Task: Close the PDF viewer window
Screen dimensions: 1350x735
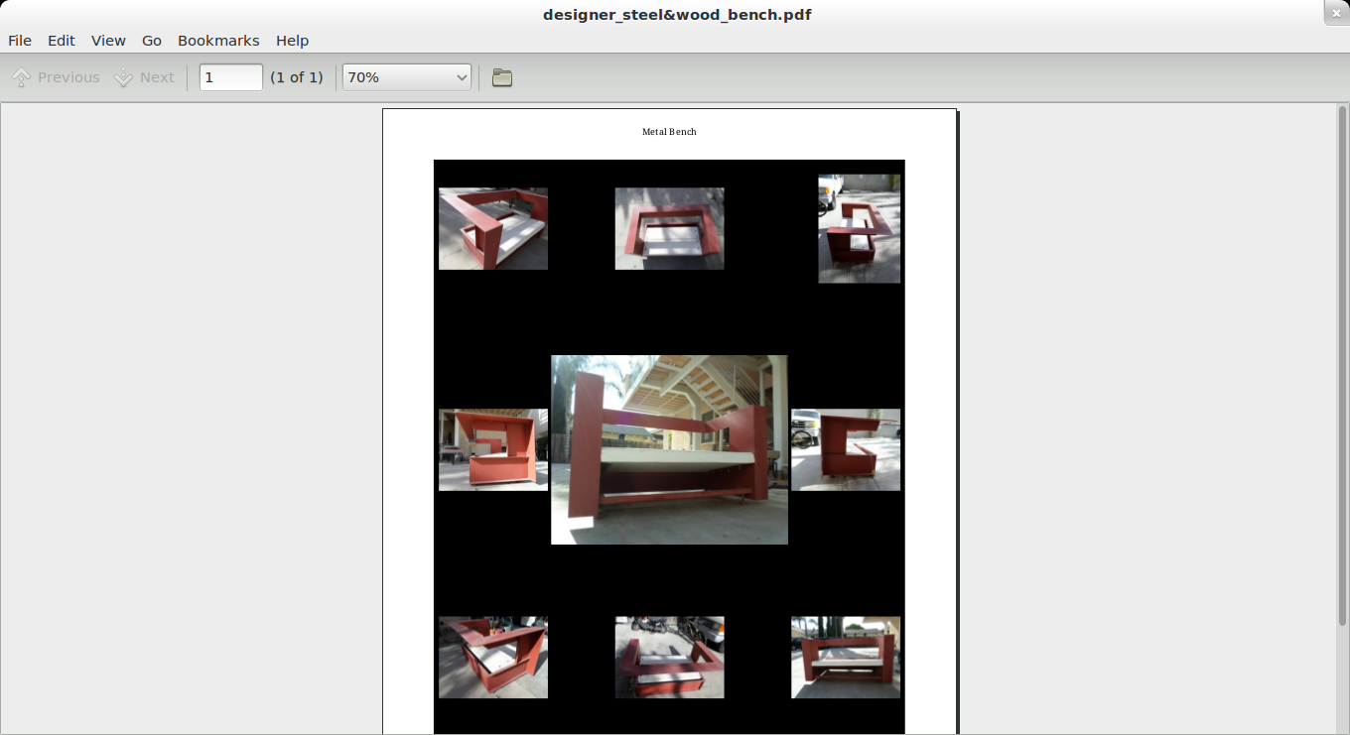Action: (x=1336, y=12)
